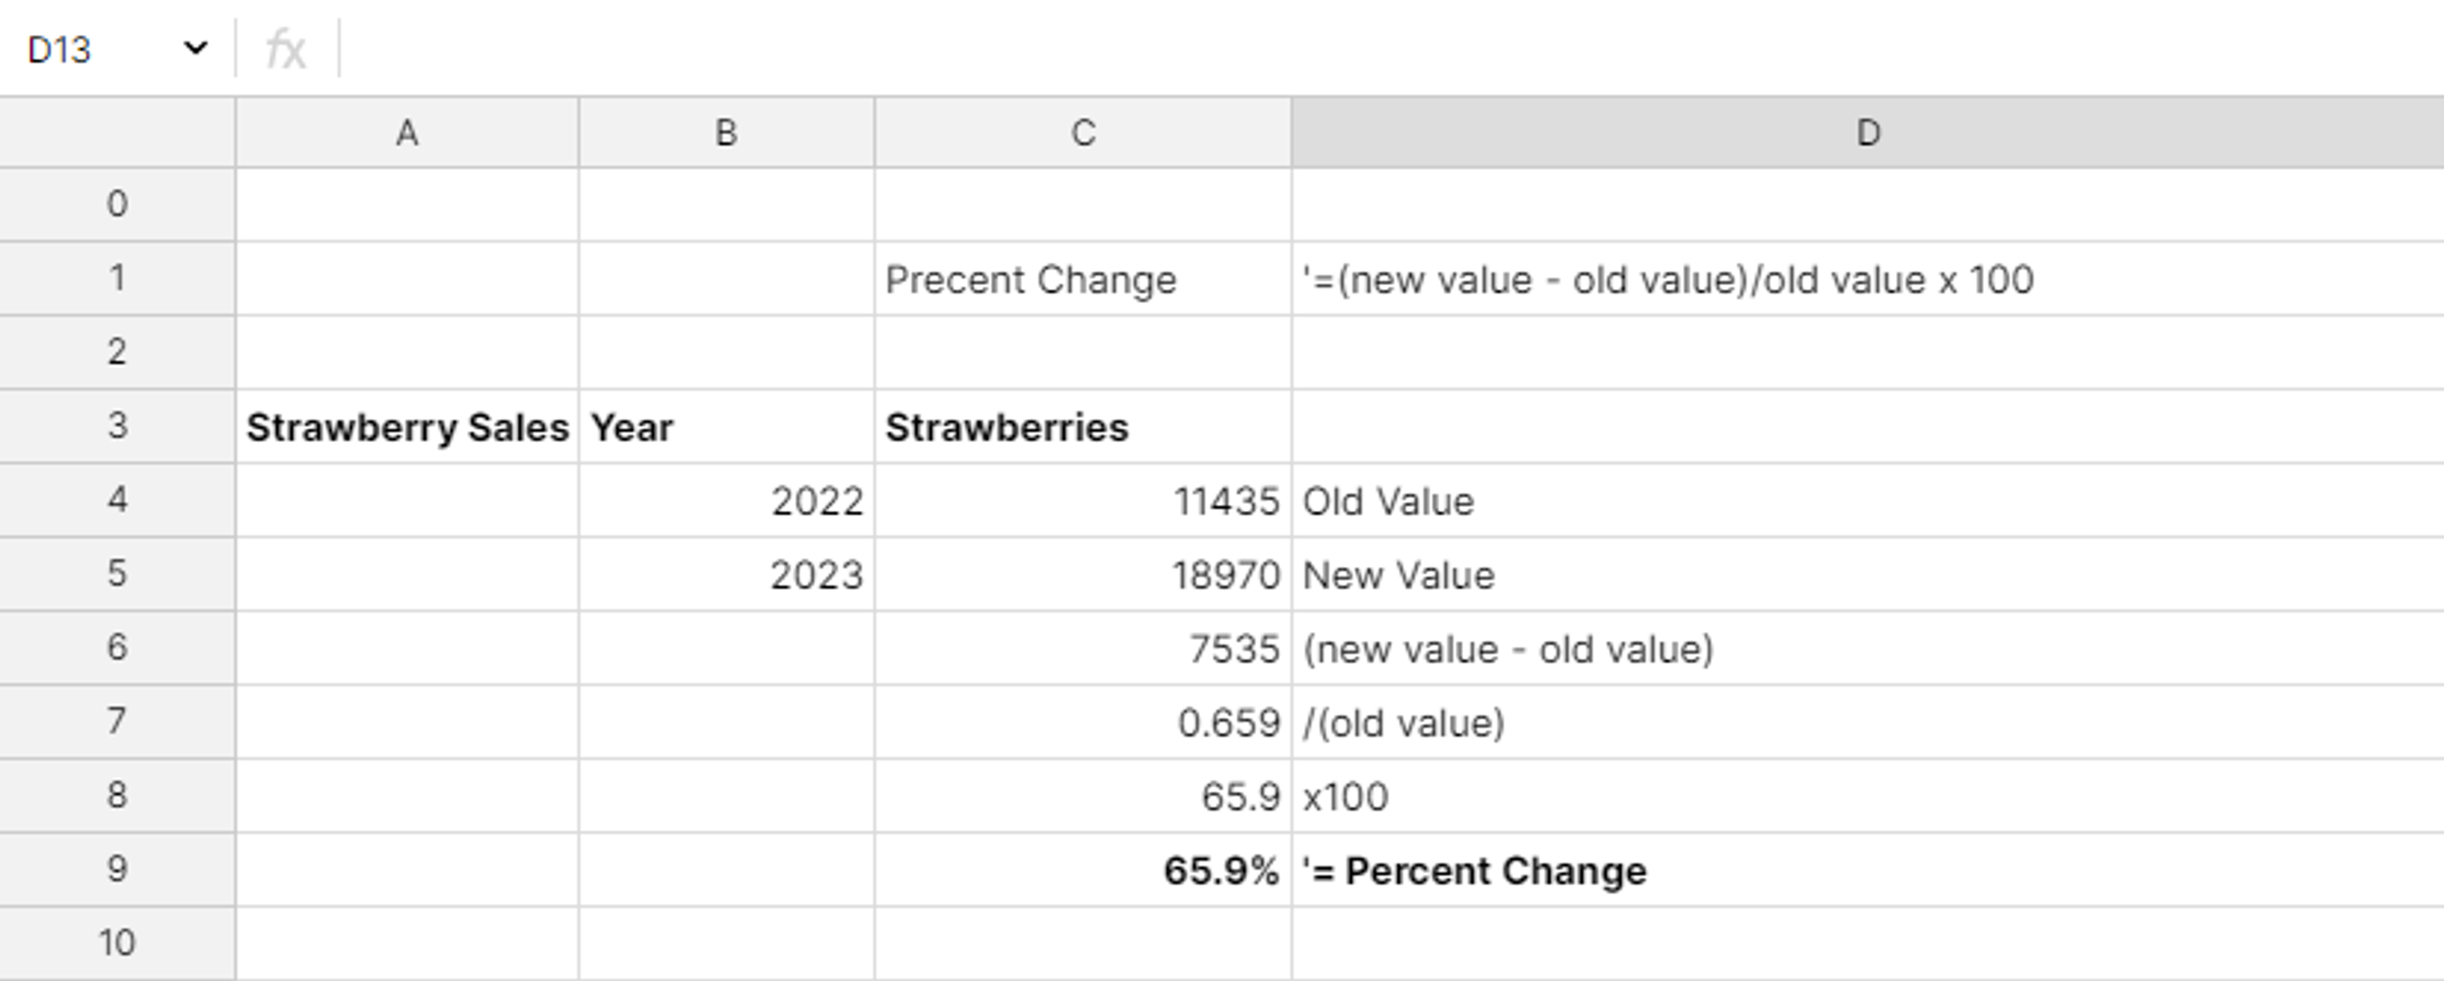Image resolution: width=2444 pixels, height=981 pixels.
Task: Select the Year header cell
Action: (x=726, y=426)
